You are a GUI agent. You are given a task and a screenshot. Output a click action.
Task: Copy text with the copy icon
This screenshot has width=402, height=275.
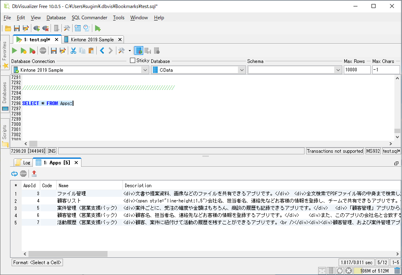[82, 51]
